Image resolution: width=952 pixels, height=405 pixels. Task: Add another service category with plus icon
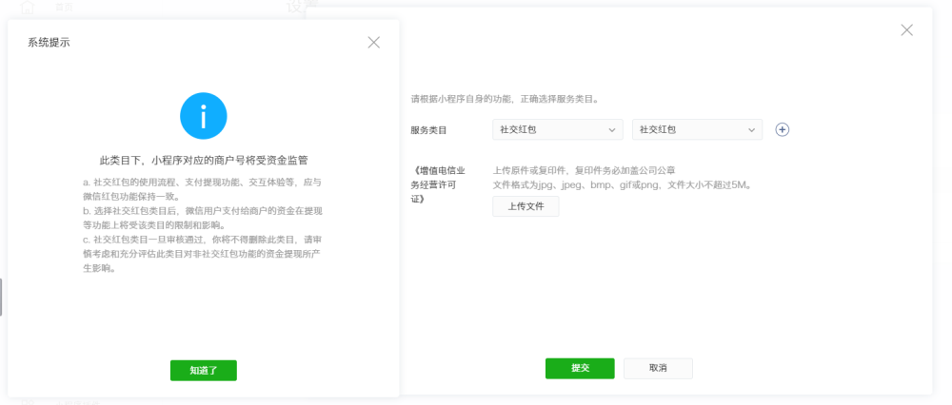(783, 129)
